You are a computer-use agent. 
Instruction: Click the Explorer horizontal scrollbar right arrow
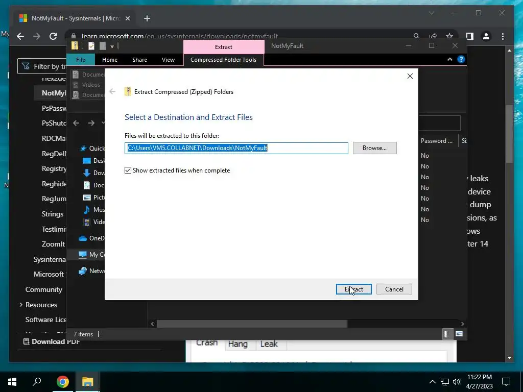click(462, 324)
